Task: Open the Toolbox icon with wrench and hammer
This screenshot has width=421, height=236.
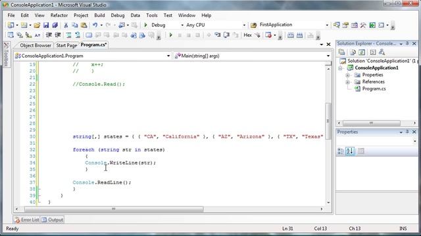Action: tap(363, 25)
